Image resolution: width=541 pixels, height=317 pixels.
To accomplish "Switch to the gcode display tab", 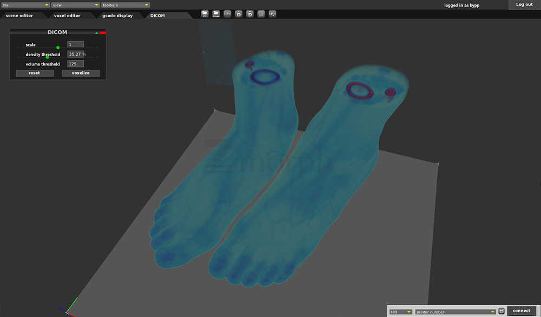I will pyautogui.click(x=117, y=16).
